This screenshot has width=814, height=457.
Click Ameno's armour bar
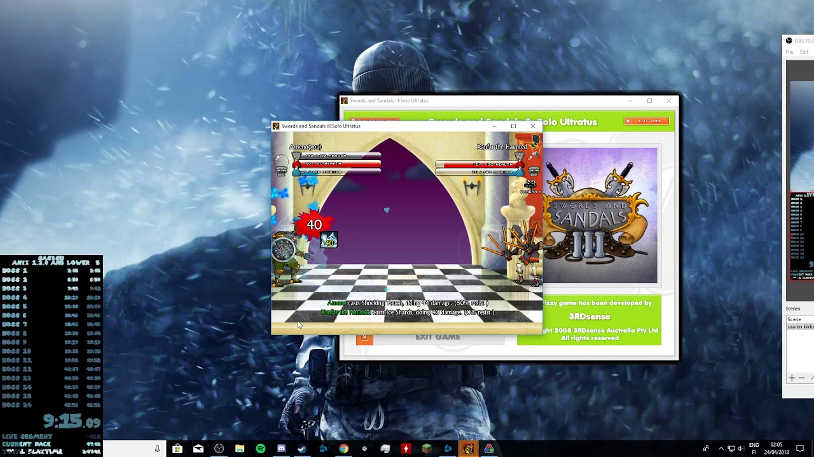(336, 156)
